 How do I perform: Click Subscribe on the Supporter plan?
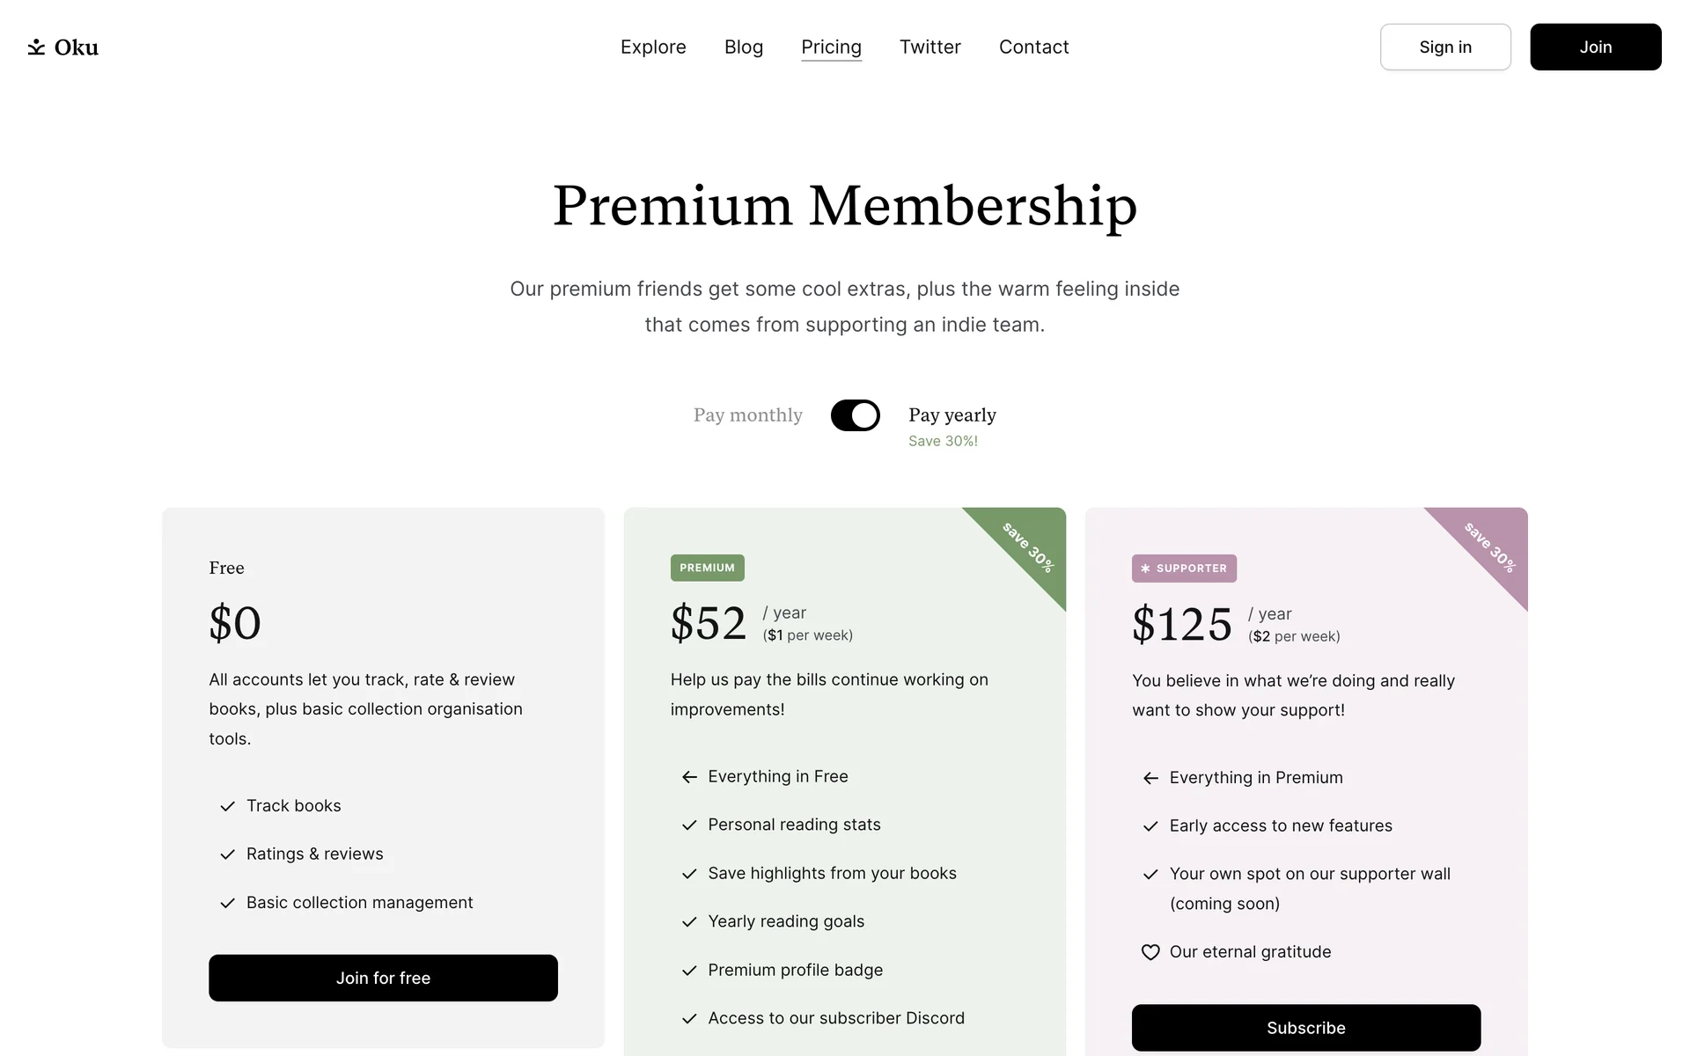(1305, 1028)
